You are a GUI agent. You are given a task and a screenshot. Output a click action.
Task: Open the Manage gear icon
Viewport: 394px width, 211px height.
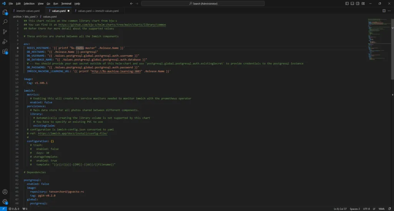pos(5,202)
